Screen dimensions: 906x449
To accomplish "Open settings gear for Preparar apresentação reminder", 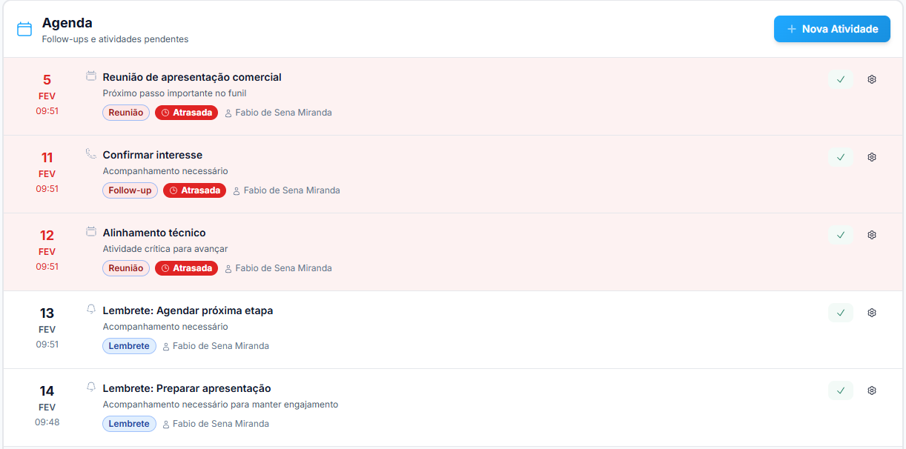I will 872,390.
